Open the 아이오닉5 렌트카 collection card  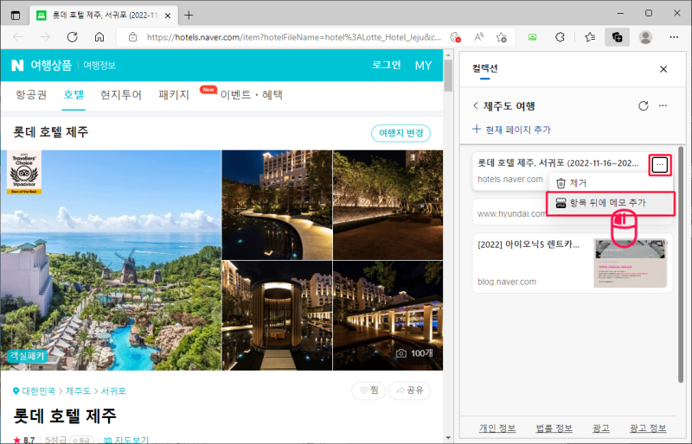tap(573, 263)
